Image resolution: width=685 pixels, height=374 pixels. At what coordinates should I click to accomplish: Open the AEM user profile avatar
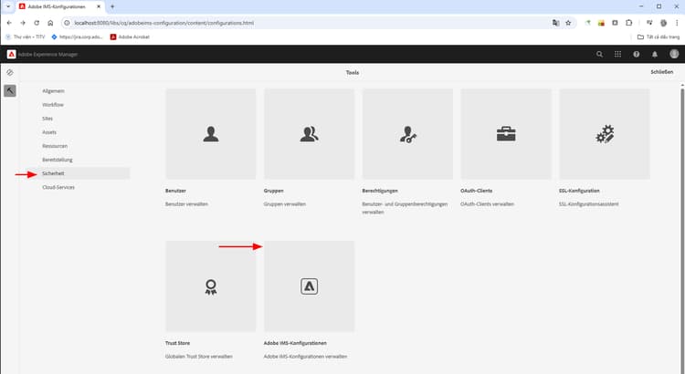(674, 54)
